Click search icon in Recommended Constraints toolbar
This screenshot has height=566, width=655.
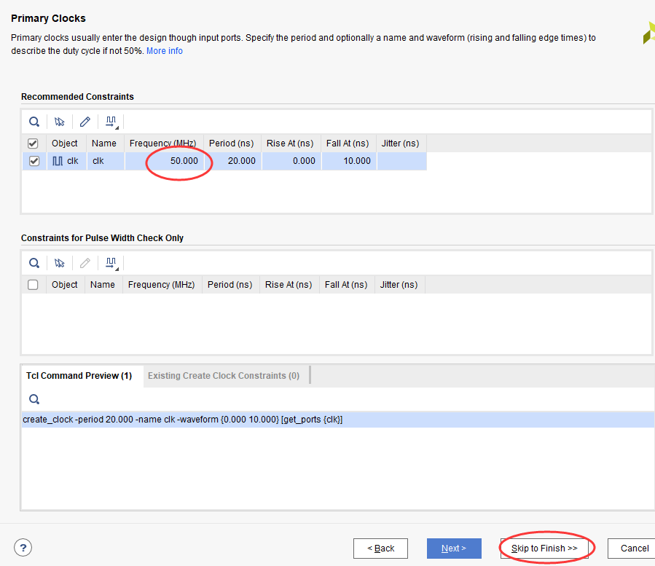coord(34,122)
